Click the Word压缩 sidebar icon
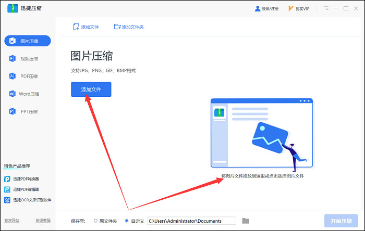This screenshot has height=231, width=365. 13,94
